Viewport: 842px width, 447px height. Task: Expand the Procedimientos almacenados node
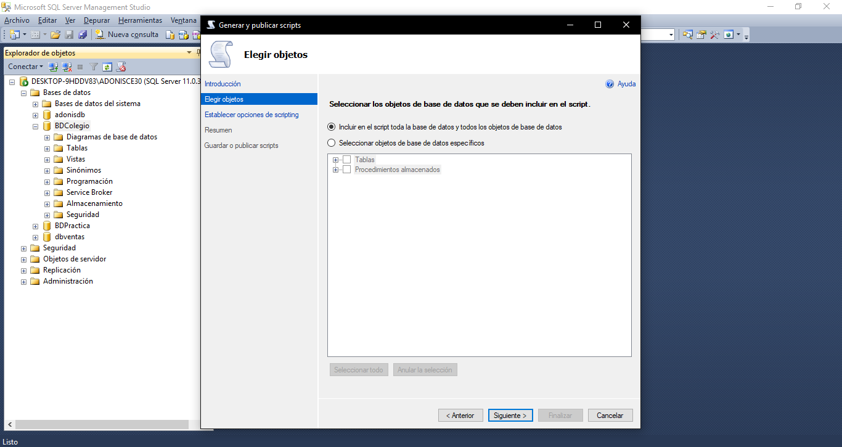click(x=335, y=169)
